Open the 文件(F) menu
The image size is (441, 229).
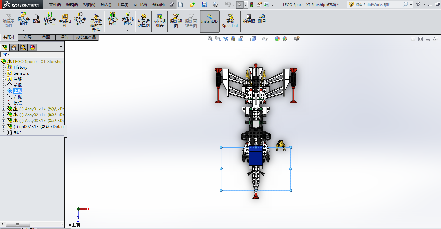coord(55,5)
